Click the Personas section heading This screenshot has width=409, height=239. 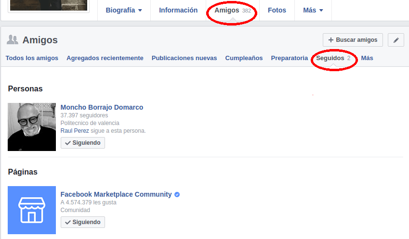tap(26, 89)
